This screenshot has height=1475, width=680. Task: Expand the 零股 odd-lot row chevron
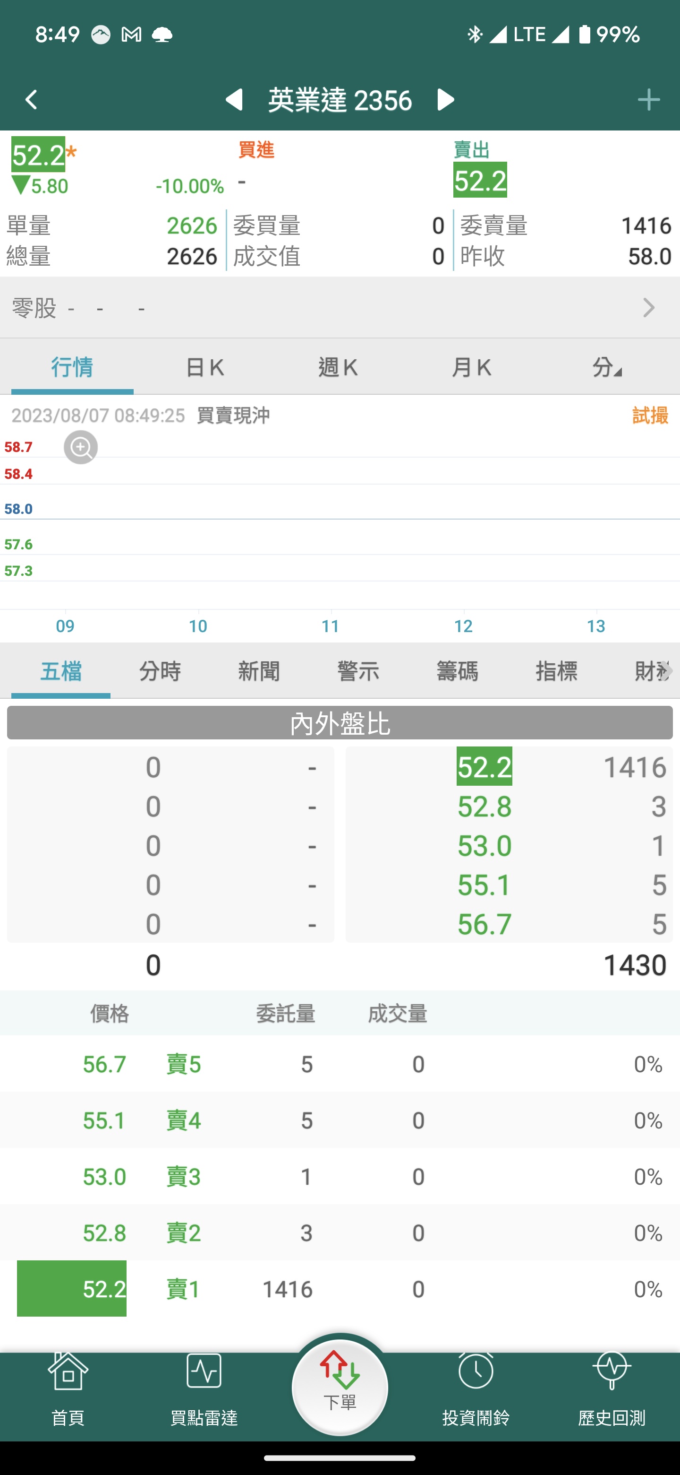click(648, 308)
